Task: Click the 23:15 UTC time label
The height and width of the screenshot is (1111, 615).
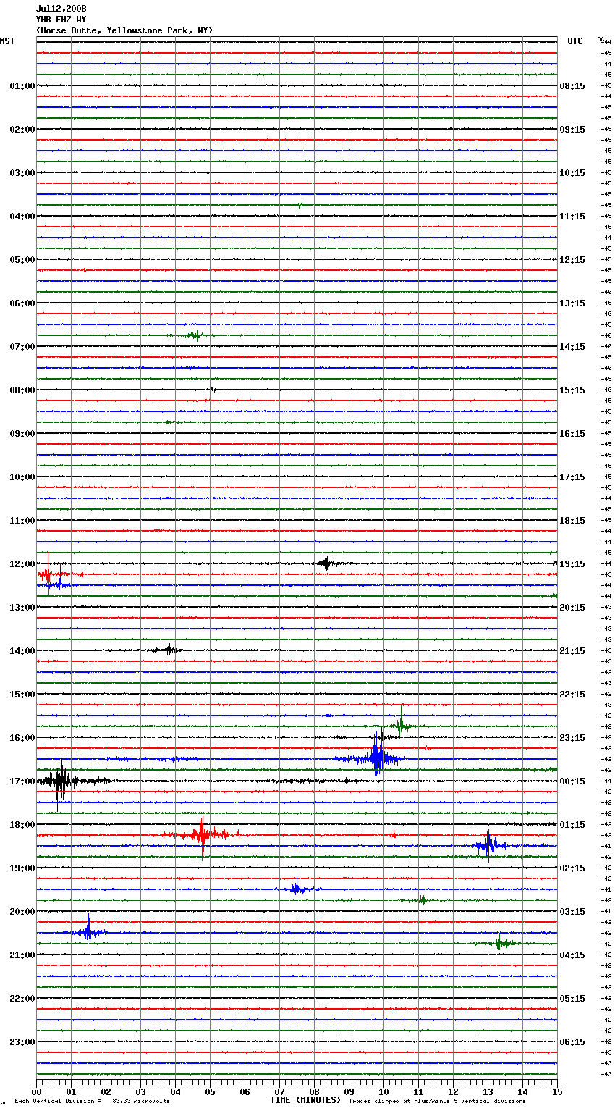Action: [x=572, y=738]
